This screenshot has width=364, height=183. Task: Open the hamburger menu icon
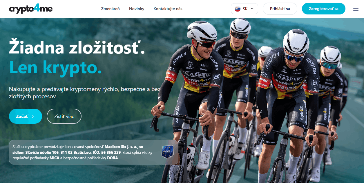[x=356, y=9]
